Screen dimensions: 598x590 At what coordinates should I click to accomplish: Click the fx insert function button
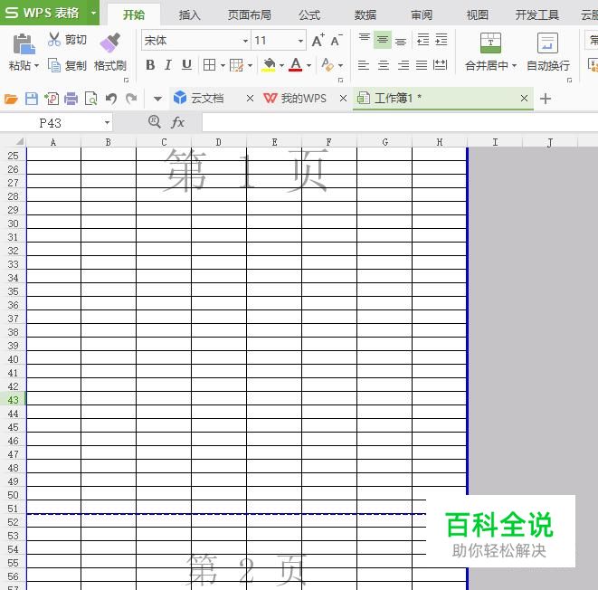177,122
